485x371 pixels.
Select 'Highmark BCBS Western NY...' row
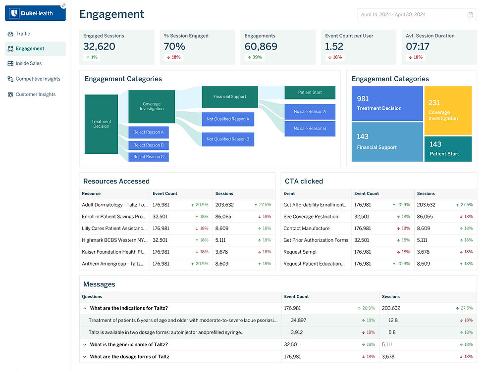tap(177, 240)
